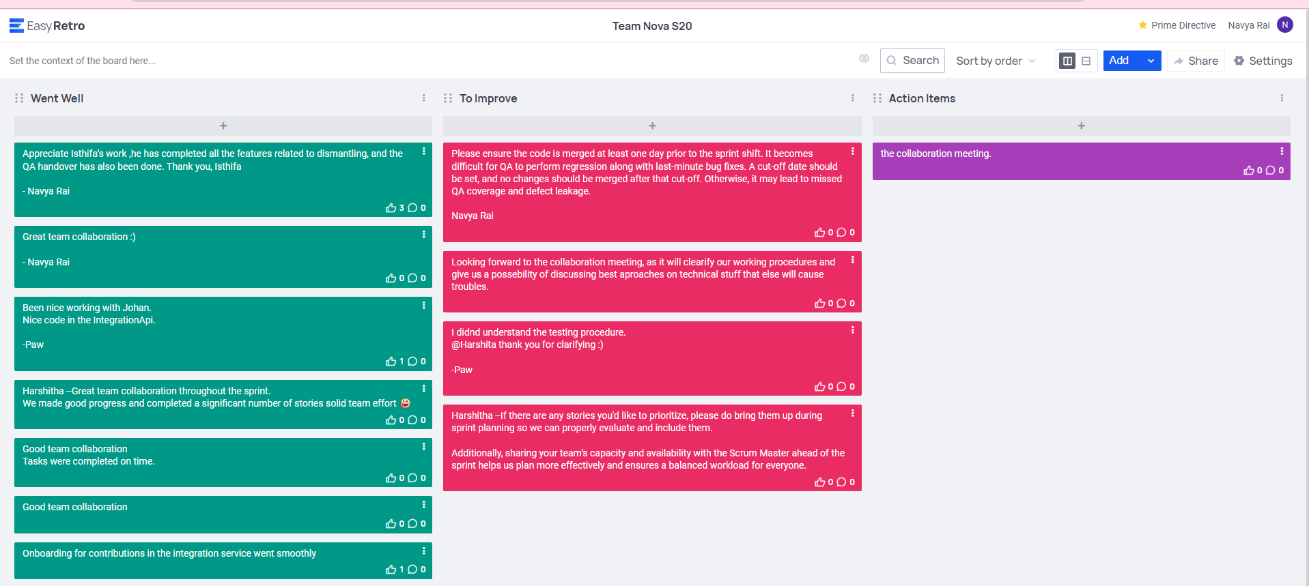Comment on 'didnd understand testing procedure' card
The image size is (1309, 586).
pos(841,387)
